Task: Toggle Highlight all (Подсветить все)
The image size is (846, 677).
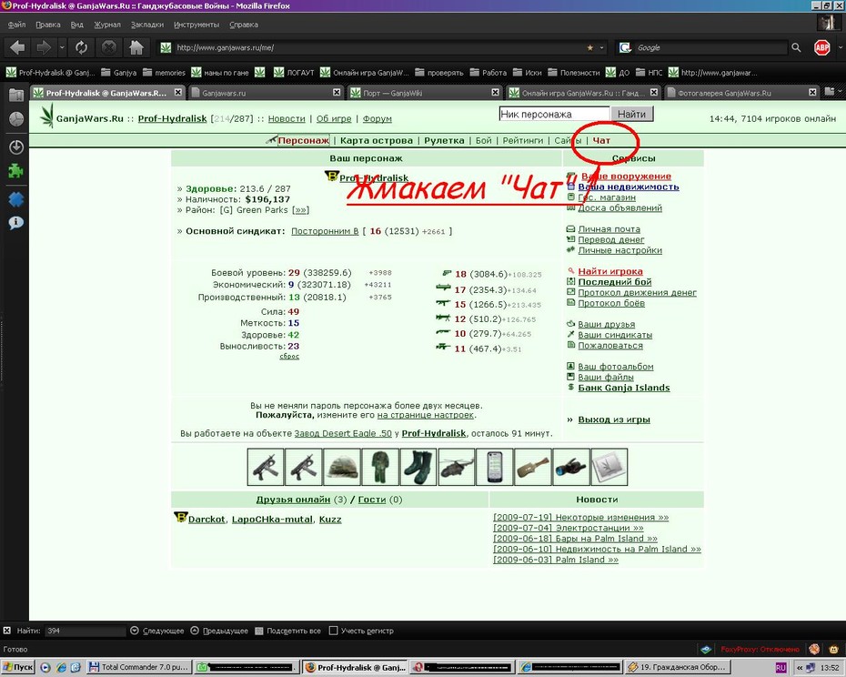Action: 287,631
